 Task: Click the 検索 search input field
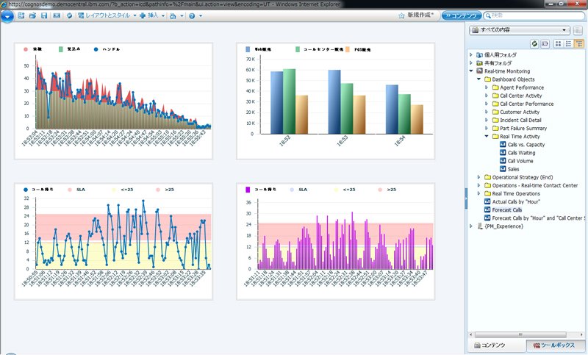click(534, 15)
